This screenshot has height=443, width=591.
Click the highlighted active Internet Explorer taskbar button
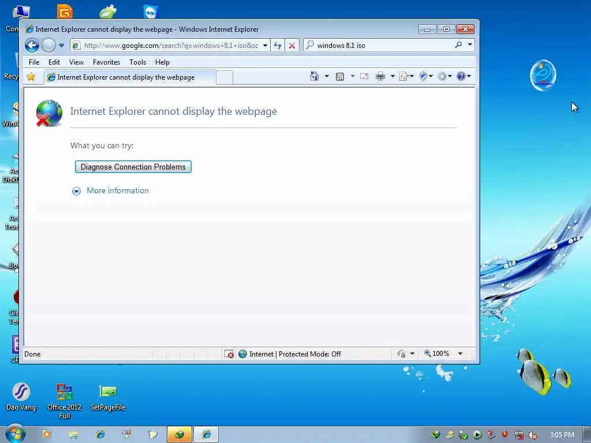pos(206,435)
